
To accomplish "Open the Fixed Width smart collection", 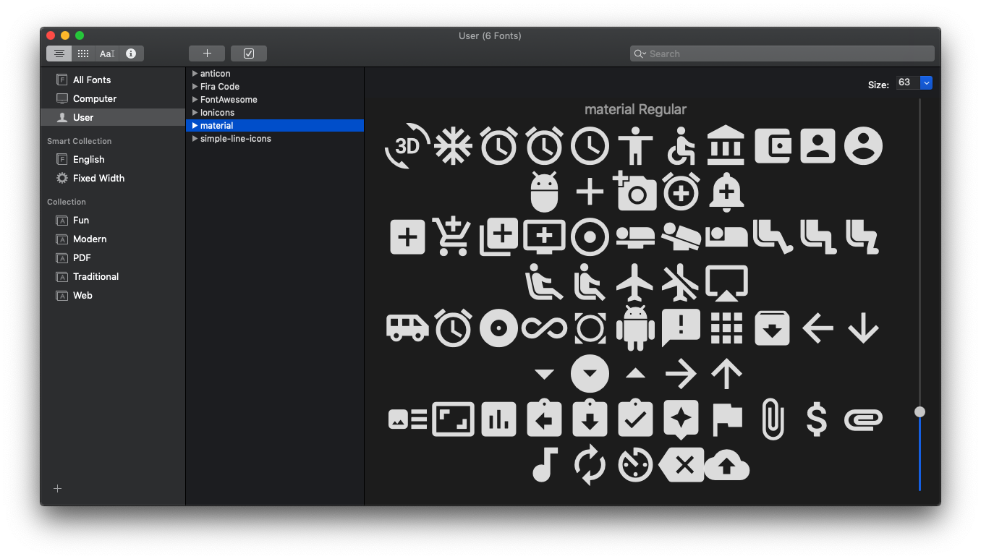I will 113,178.
